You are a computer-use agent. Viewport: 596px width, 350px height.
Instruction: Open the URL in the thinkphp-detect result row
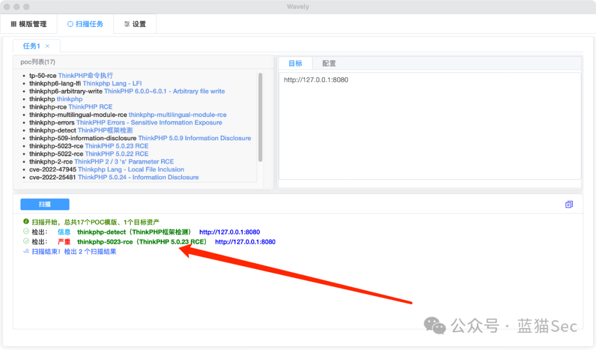[230, 232]
